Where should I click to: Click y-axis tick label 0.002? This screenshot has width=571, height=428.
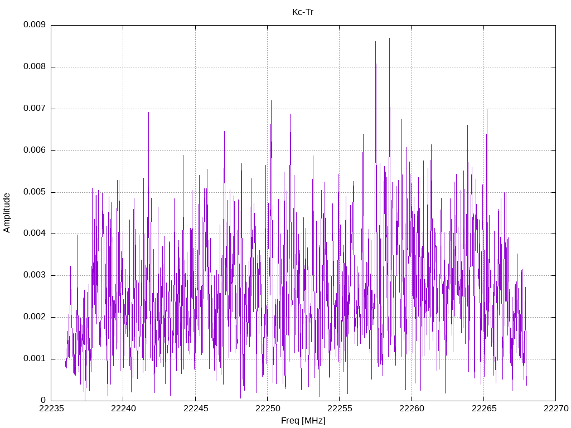(x=35, y=317)
